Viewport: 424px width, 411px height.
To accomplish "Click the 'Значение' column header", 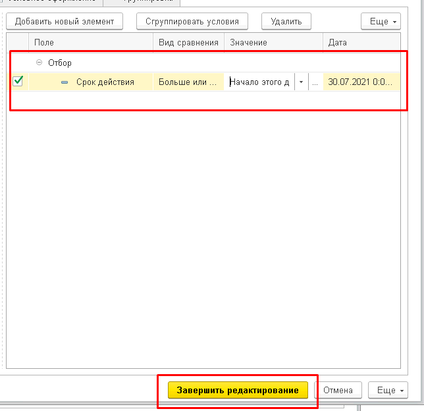I will [273, 42].
